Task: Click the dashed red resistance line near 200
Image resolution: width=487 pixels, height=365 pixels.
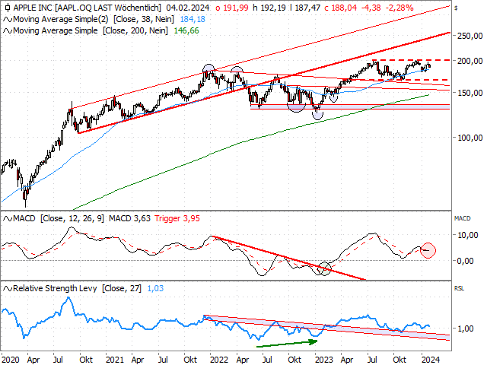Action: tap(411, 60)
